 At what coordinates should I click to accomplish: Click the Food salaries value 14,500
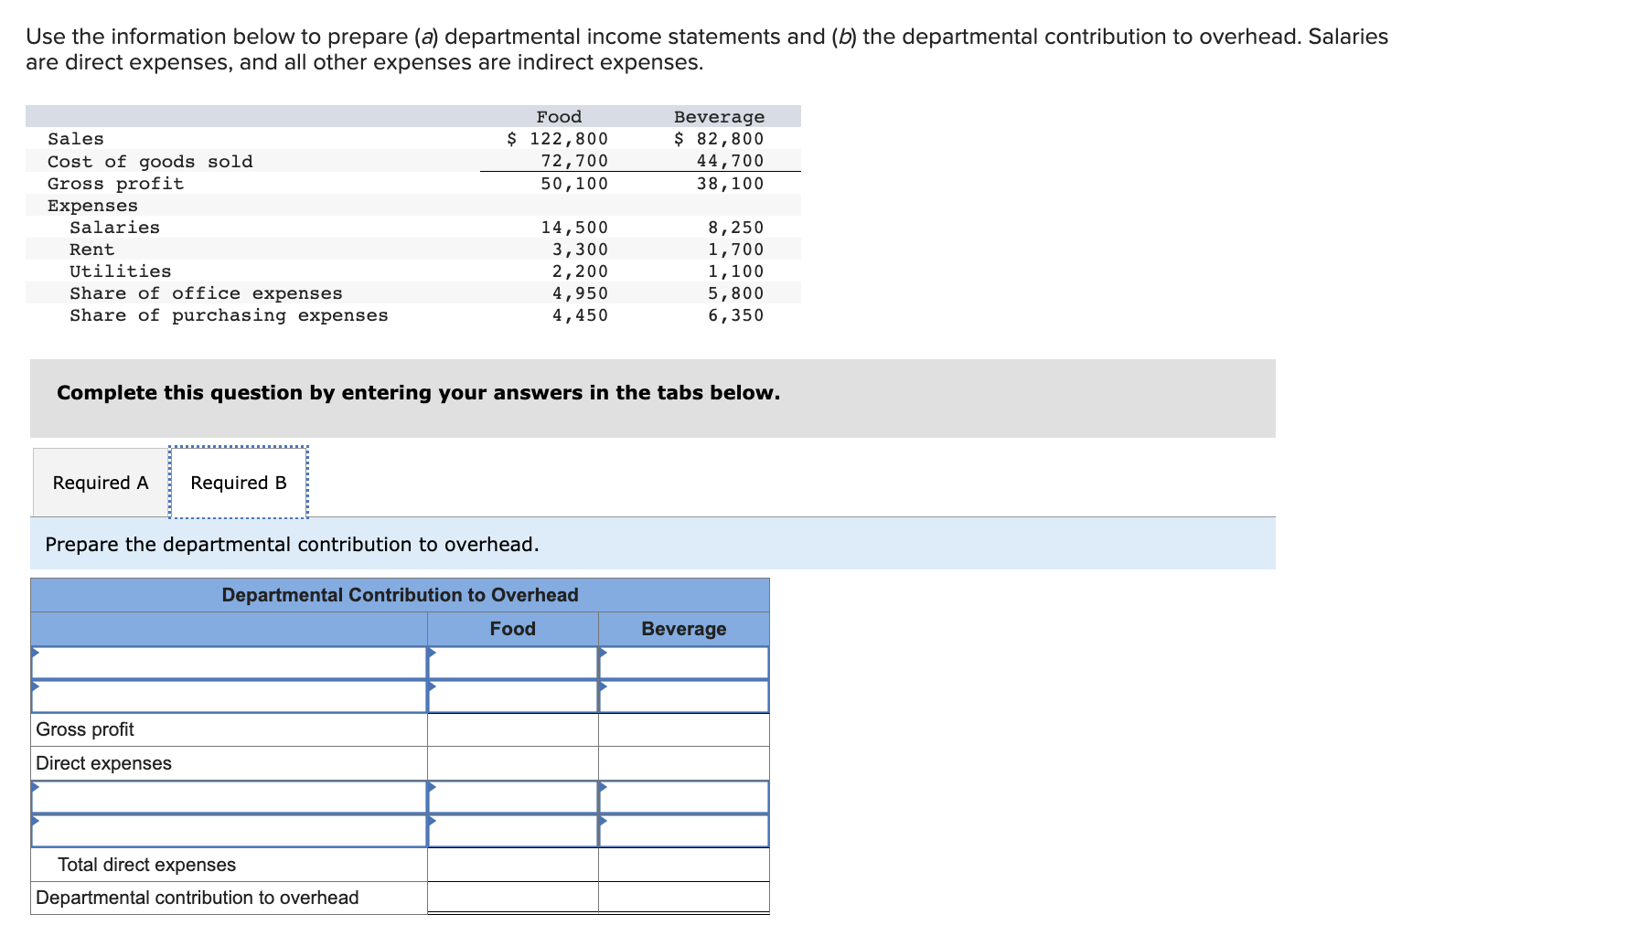click(574, 228)
